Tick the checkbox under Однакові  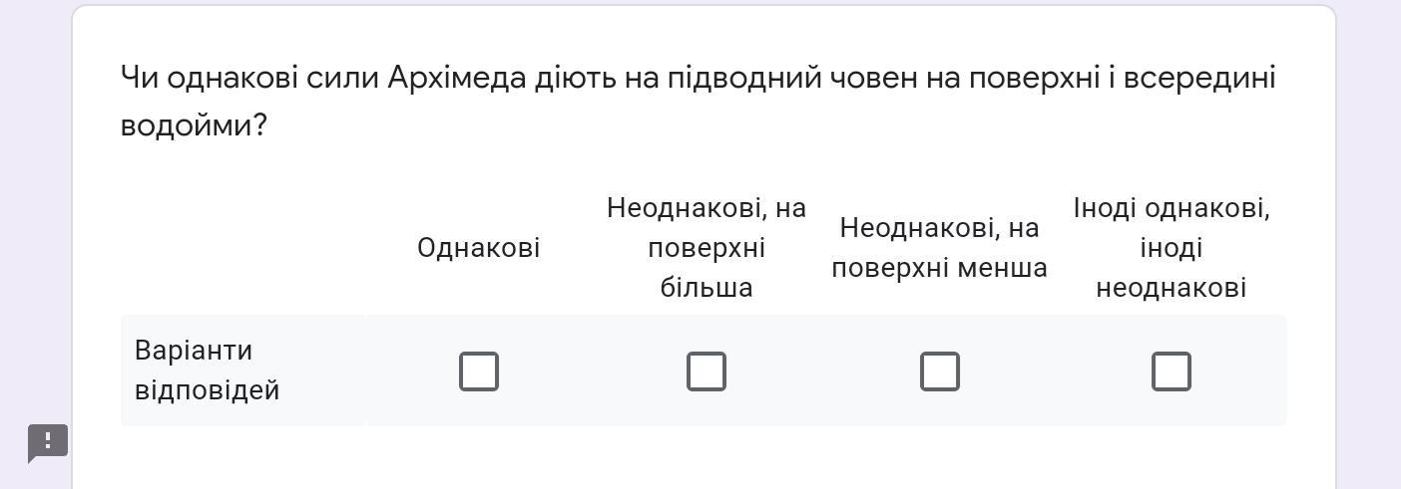479,371
